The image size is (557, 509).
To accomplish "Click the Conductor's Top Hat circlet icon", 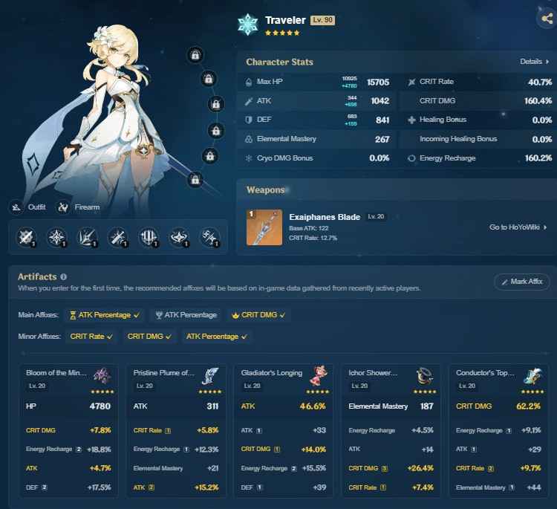I will (x=532, y=376).
